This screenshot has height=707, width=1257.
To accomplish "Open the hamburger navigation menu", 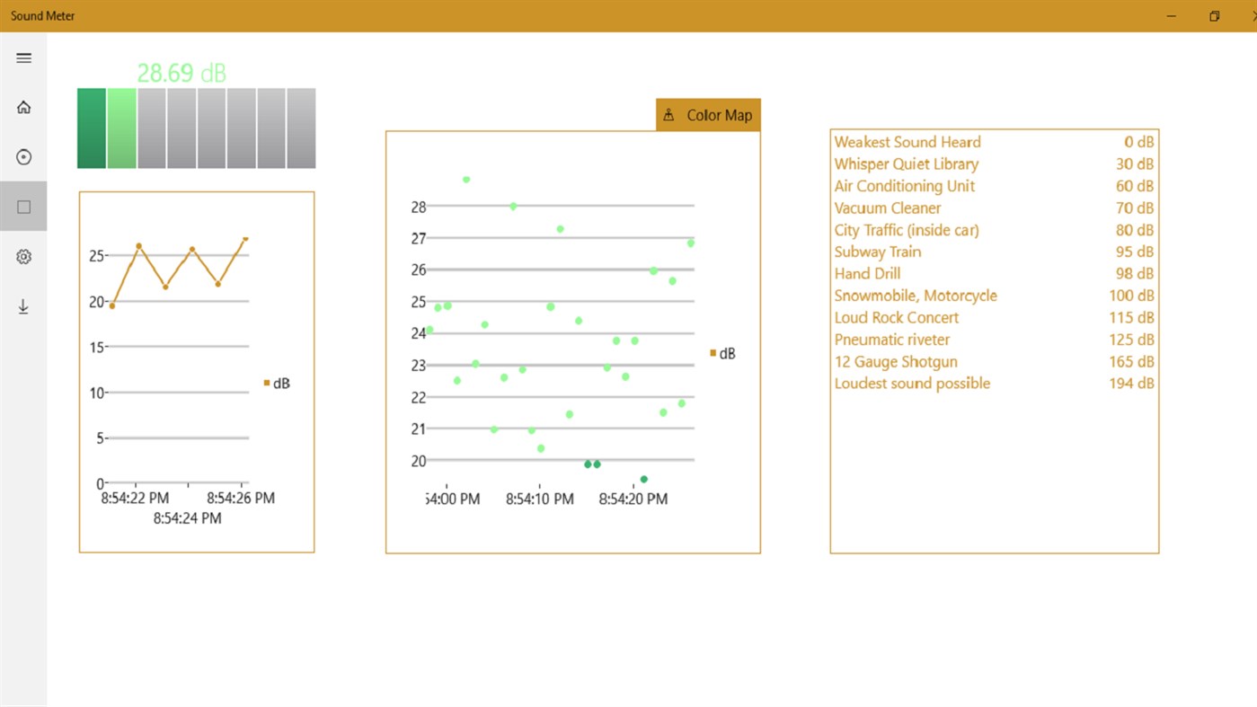I will coord(23,57).
